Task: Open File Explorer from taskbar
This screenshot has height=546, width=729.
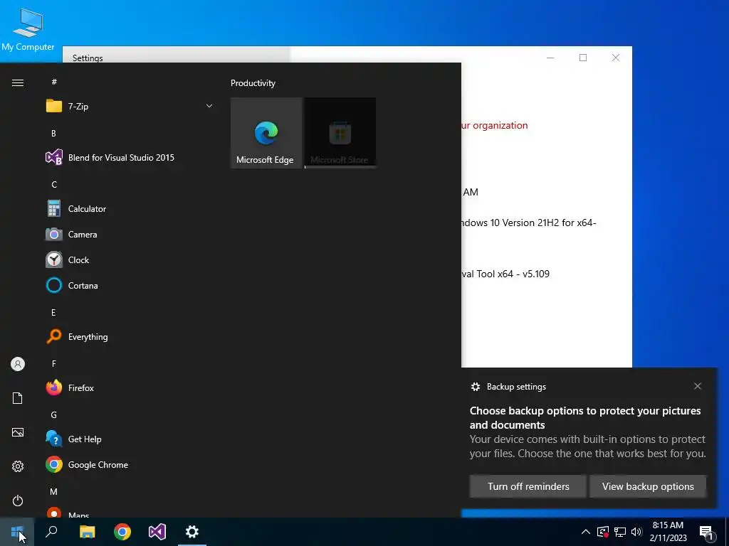Action: click(87, 532)
